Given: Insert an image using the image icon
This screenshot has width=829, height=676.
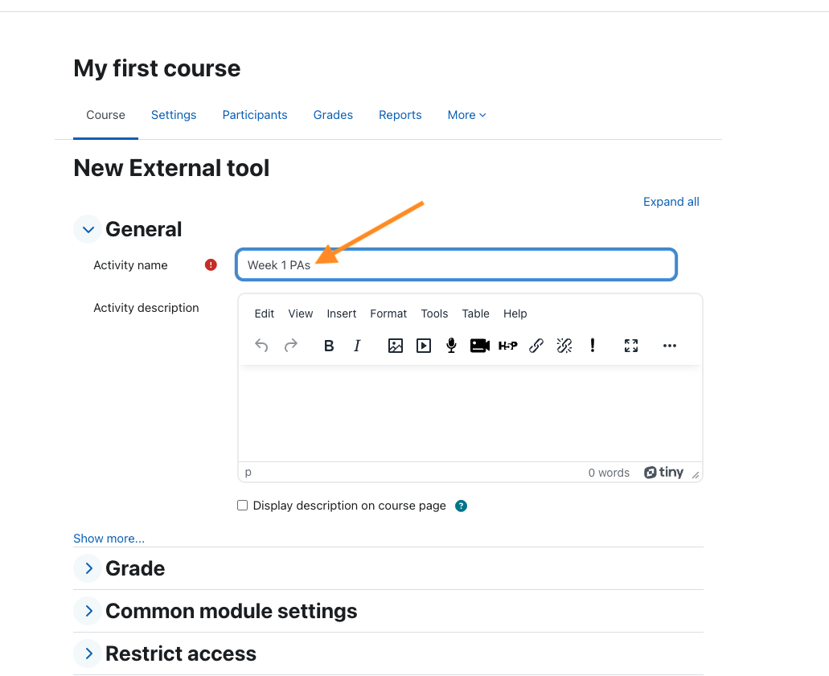Looking at the screenshot, I should tap(395, 346).
